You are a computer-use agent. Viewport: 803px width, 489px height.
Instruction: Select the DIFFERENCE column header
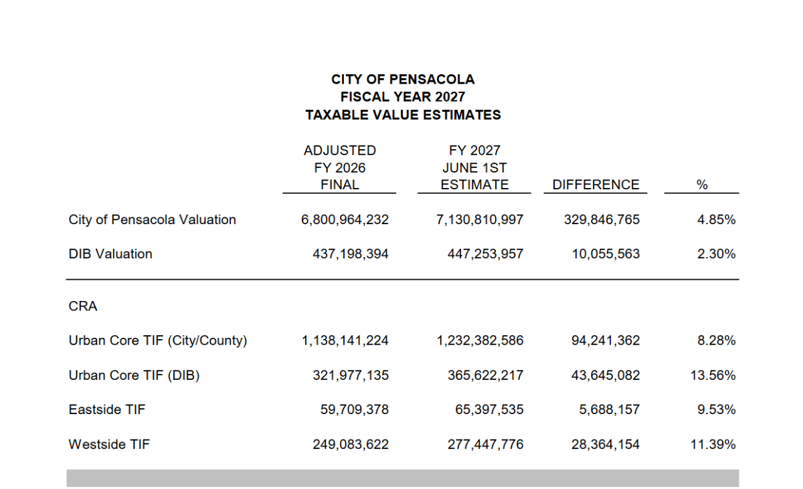point(596,185)
